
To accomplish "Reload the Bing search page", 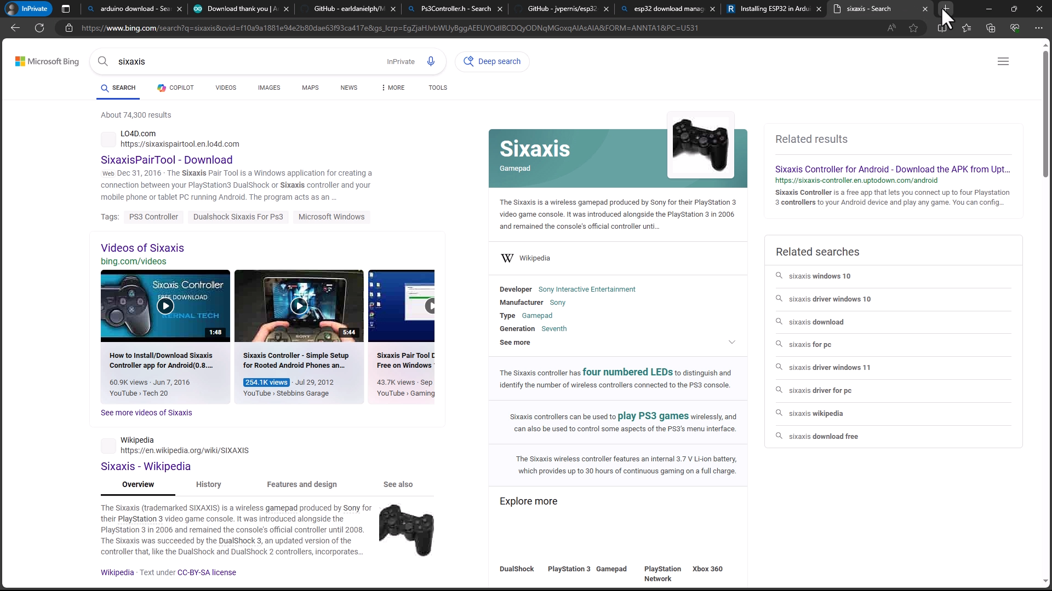I will pyautogui.click(x=39, y=28).
